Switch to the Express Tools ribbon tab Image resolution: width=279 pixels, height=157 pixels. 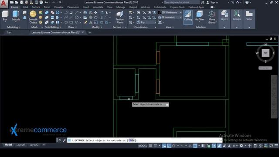177,7
